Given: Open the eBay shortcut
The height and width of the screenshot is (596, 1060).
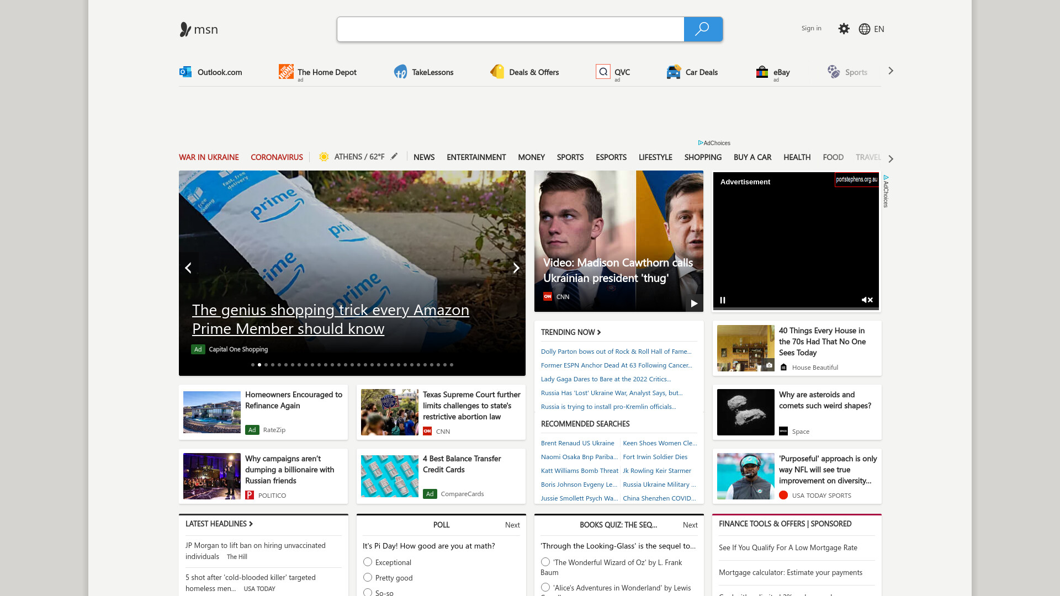Looking at the screenshot, I should click(772, 72).
